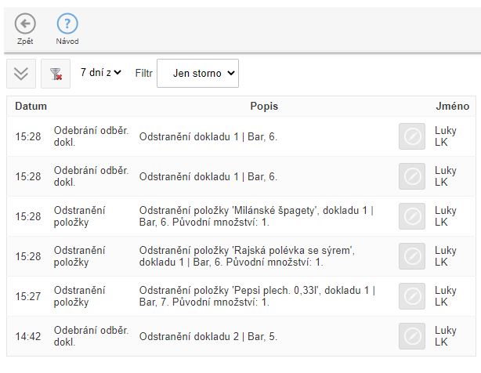
Task: Click the 14:42 timestamp entry
Action: tap(28, 336)
